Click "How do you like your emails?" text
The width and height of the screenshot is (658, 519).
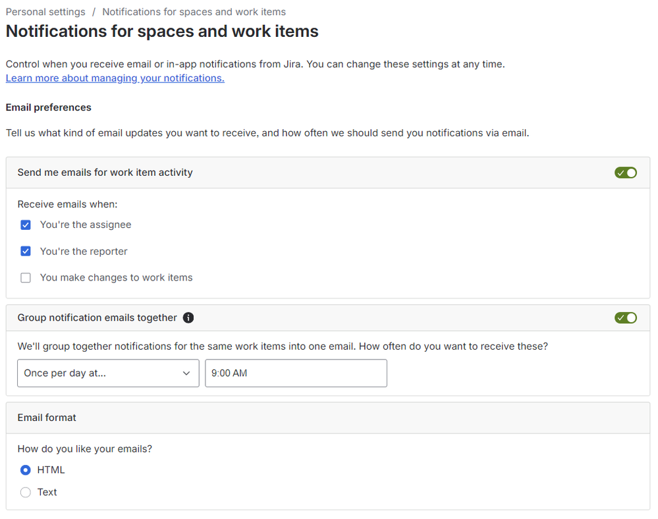[84, 449]
